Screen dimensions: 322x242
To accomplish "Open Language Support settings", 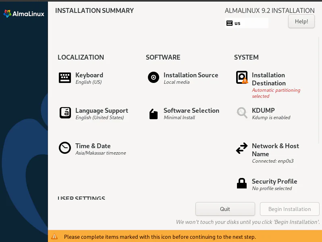I will point(102,111).
